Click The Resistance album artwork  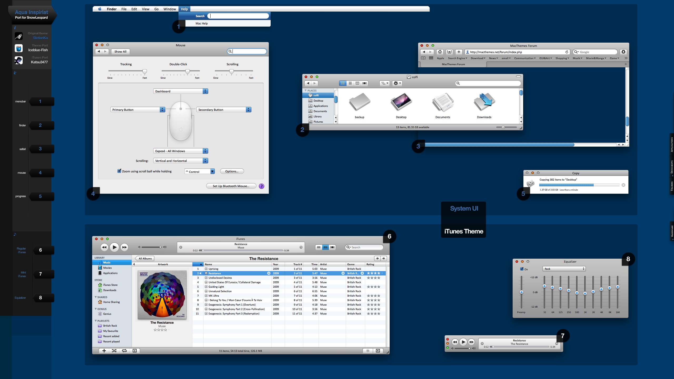point(162,295)
